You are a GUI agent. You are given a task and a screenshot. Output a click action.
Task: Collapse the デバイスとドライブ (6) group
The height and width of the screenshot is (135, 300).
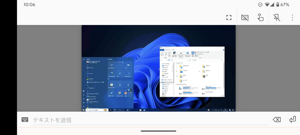click(176, 84)
